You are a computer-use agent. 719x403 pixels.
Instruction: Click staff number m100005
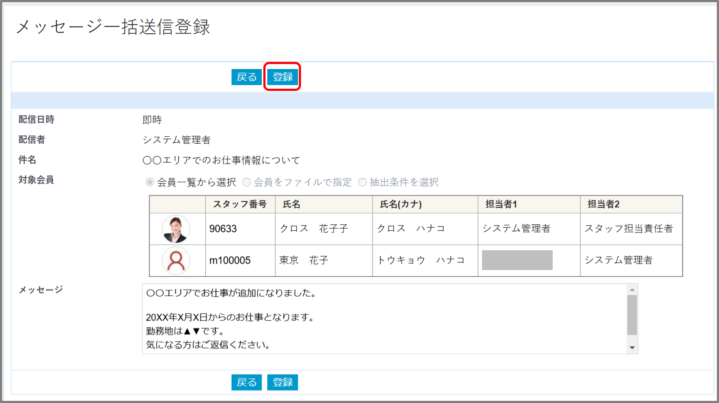pyautogui.click(x=230, y=260)
